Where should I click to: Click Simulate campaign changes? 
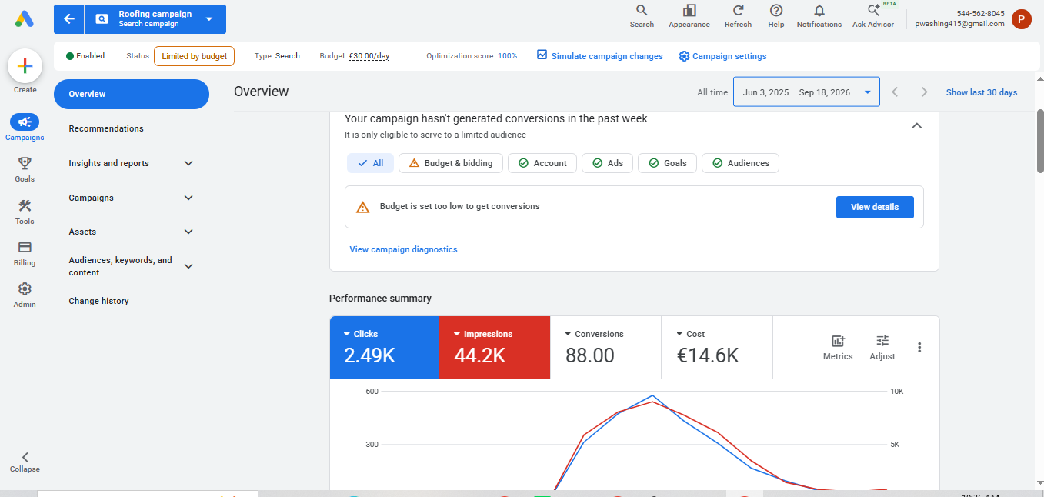pos(600,56)
